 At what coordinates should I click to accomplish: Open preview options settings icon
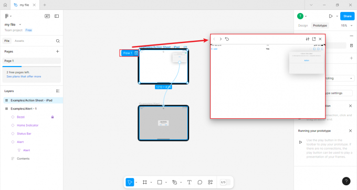click(308, 39)
